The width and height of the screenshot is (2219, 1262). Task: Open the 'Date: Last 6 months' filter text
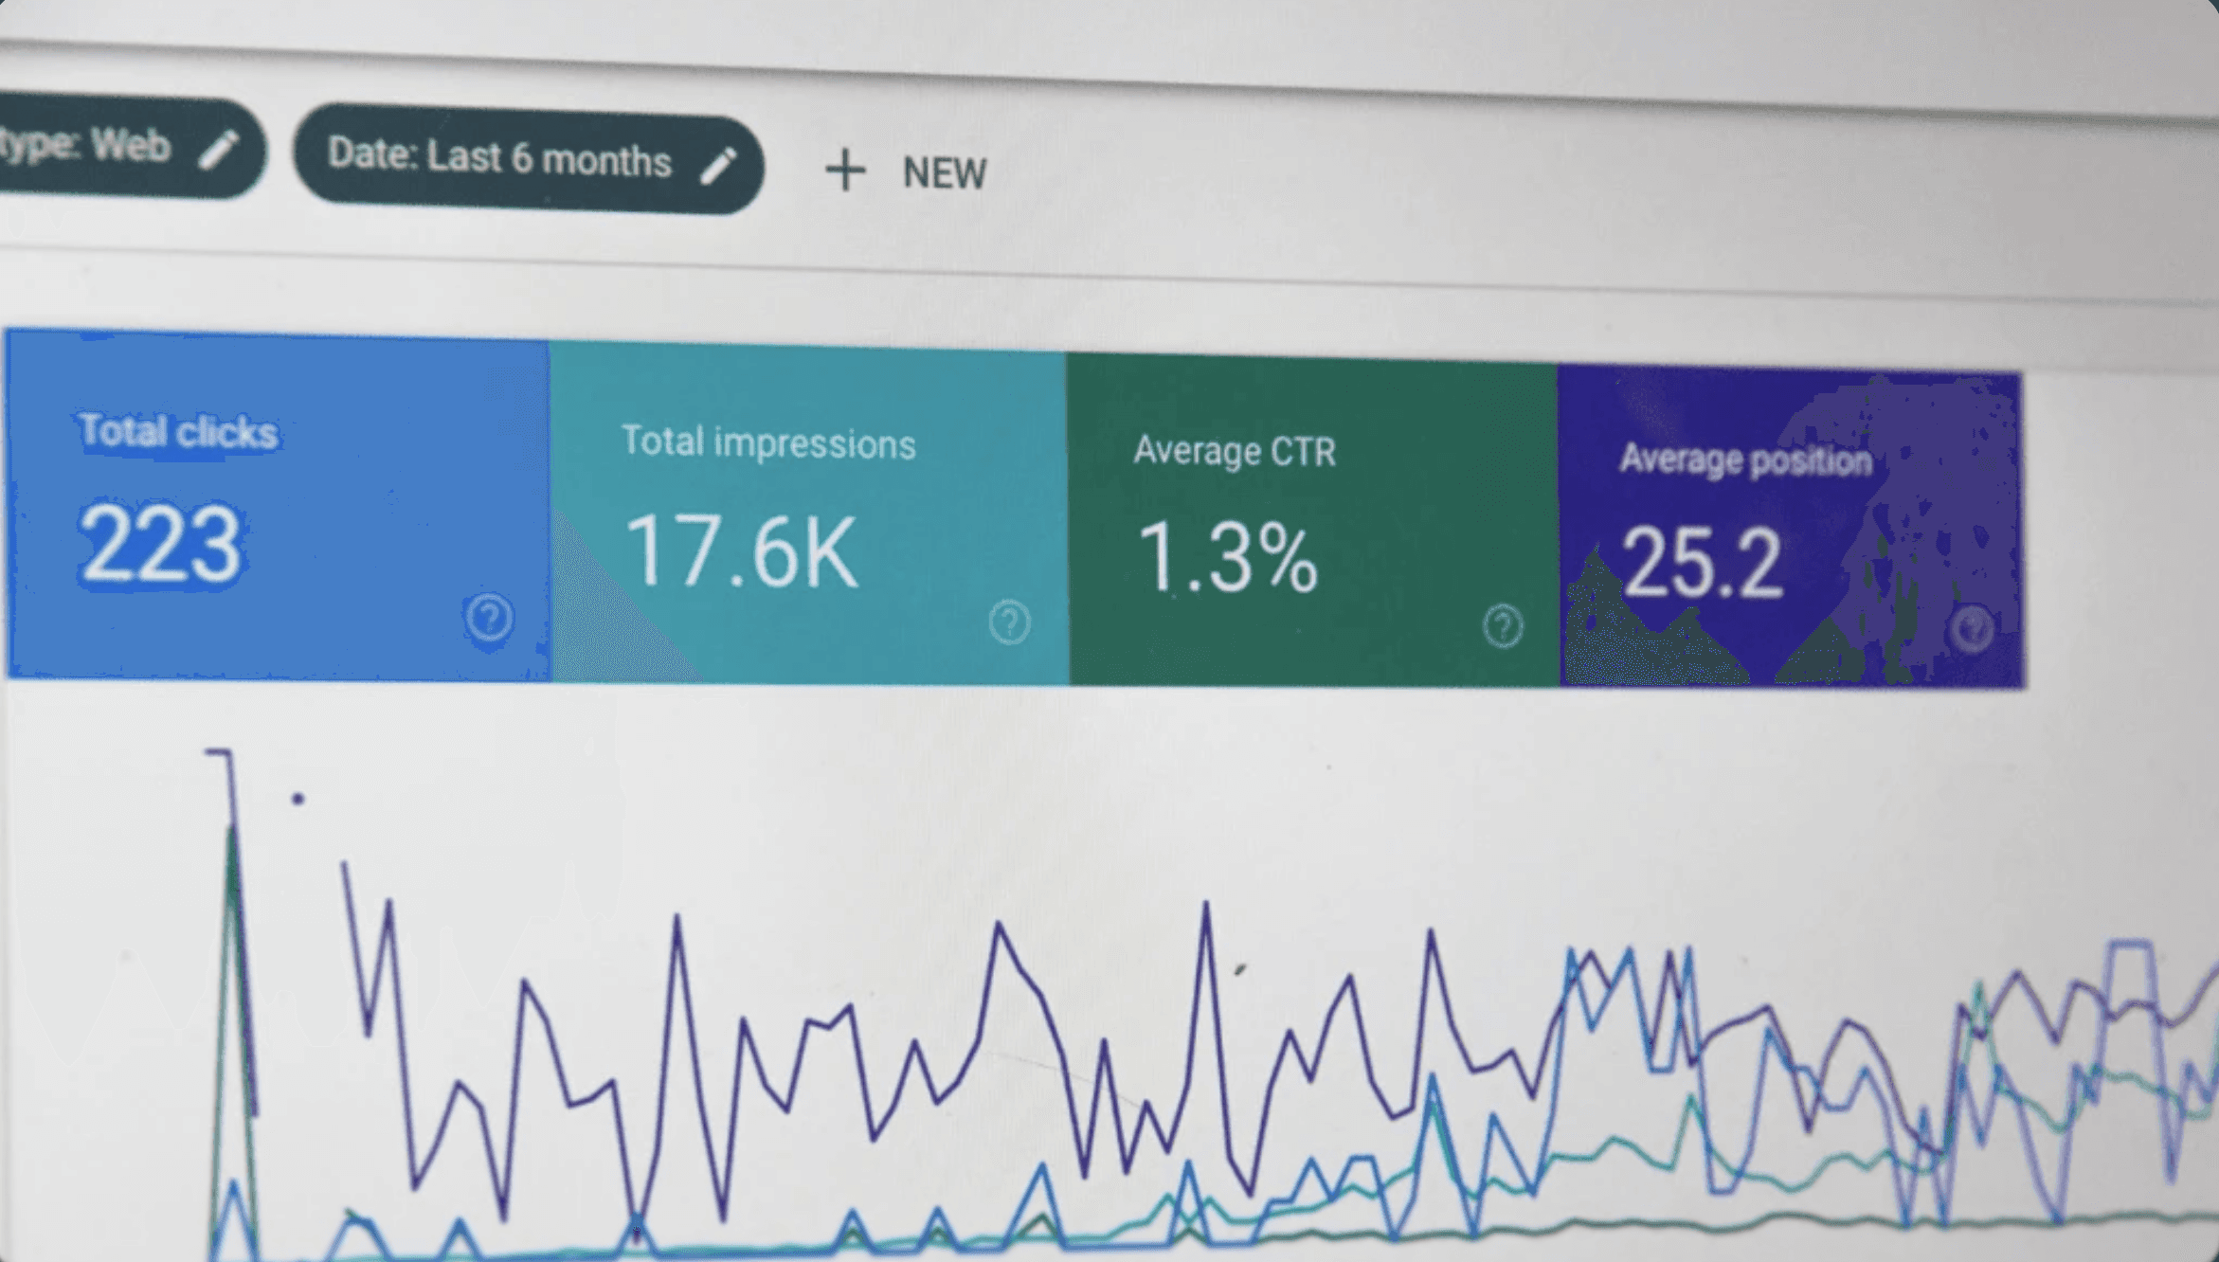pyautogui.click(x=499, y=158)
